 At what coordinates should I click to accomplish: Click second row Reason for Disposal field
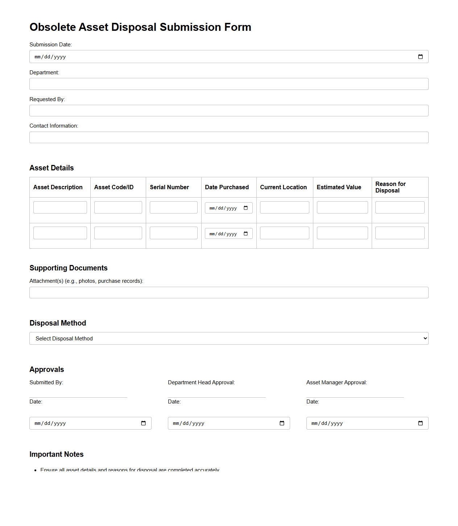(x=400, y=233)
